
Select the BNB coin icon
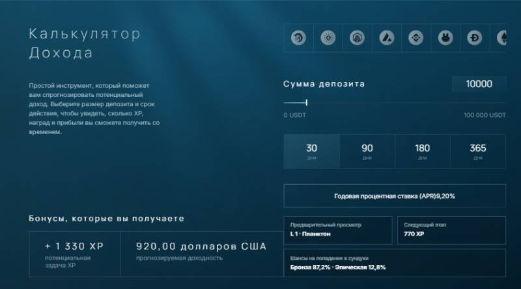tap(416, 38)
